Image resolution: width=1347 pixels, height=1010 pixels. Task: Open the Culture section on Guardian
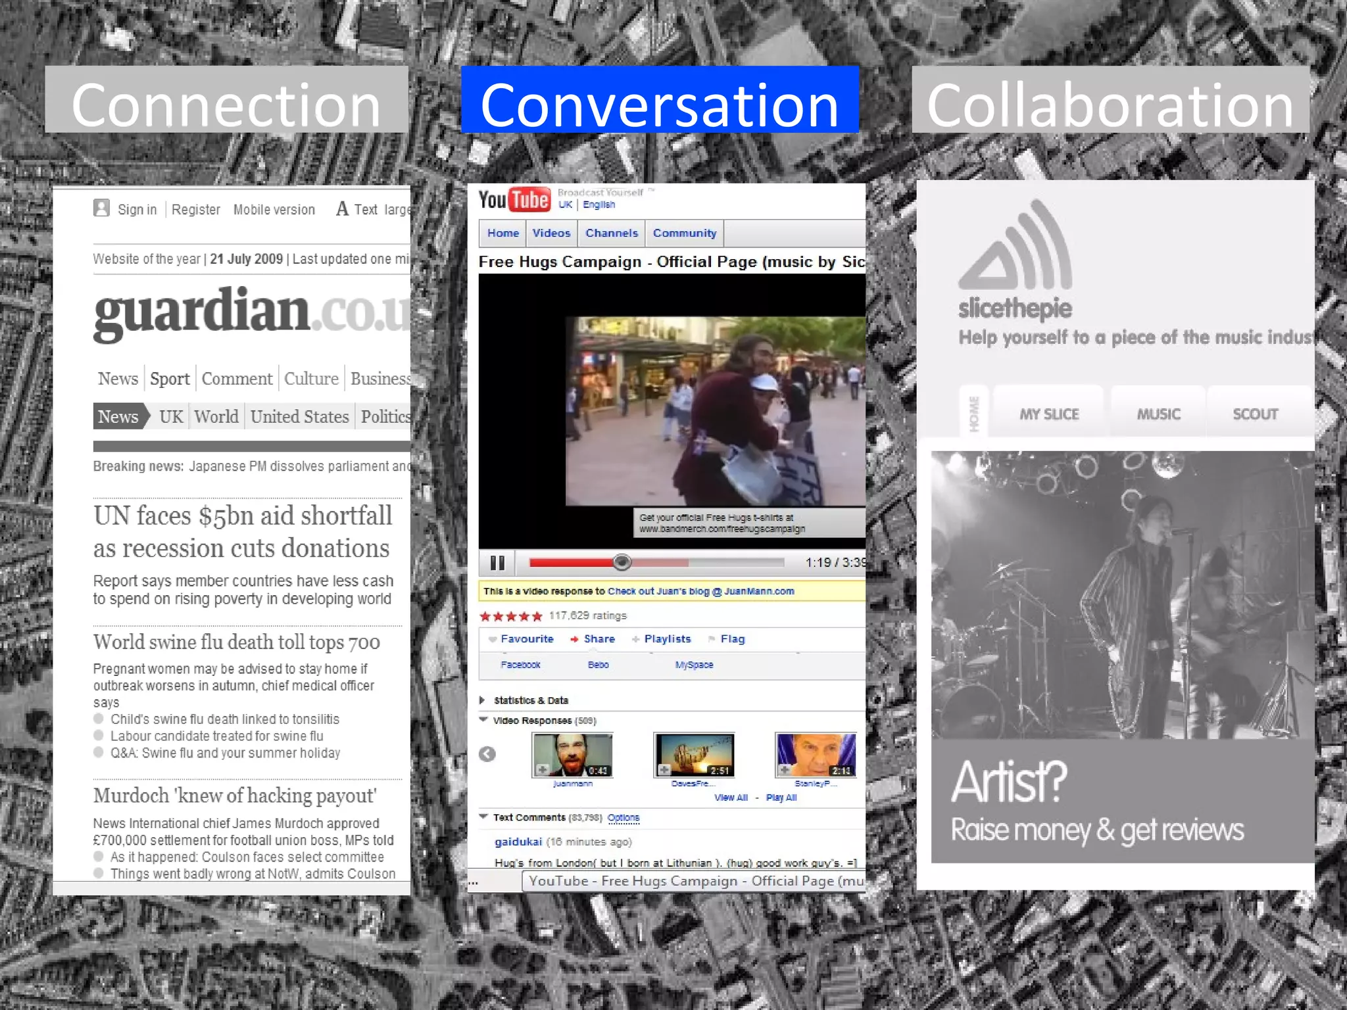311,379
